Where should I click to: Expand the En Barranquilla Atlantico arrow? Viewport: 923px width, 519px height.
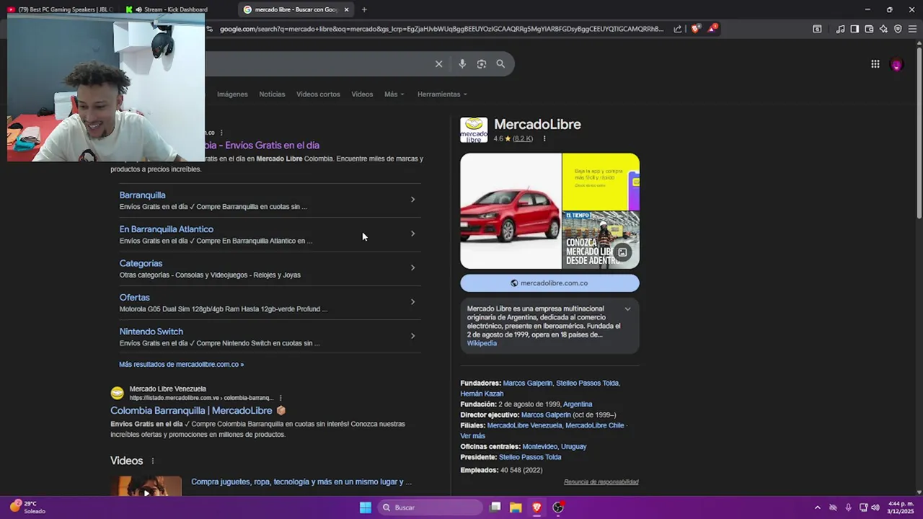pyautogui.click(x=412, y=234)
